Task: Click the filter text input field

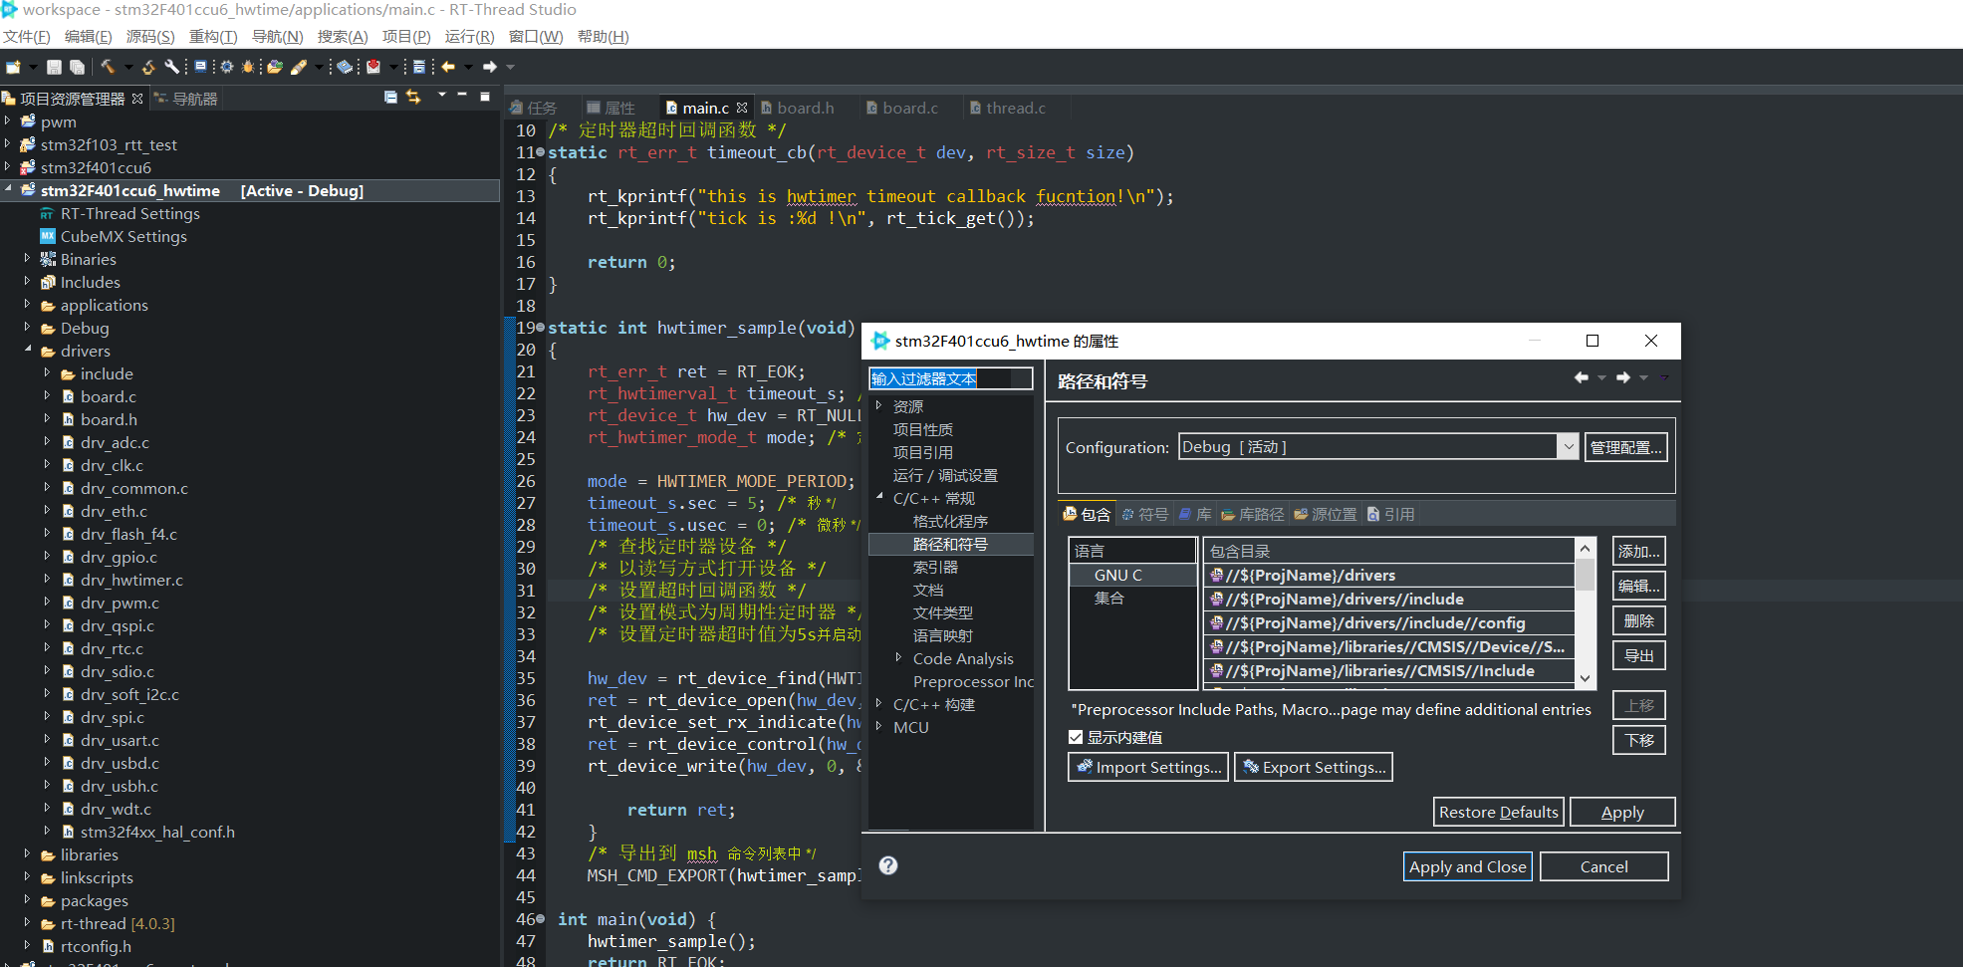Action: (950, 378)
